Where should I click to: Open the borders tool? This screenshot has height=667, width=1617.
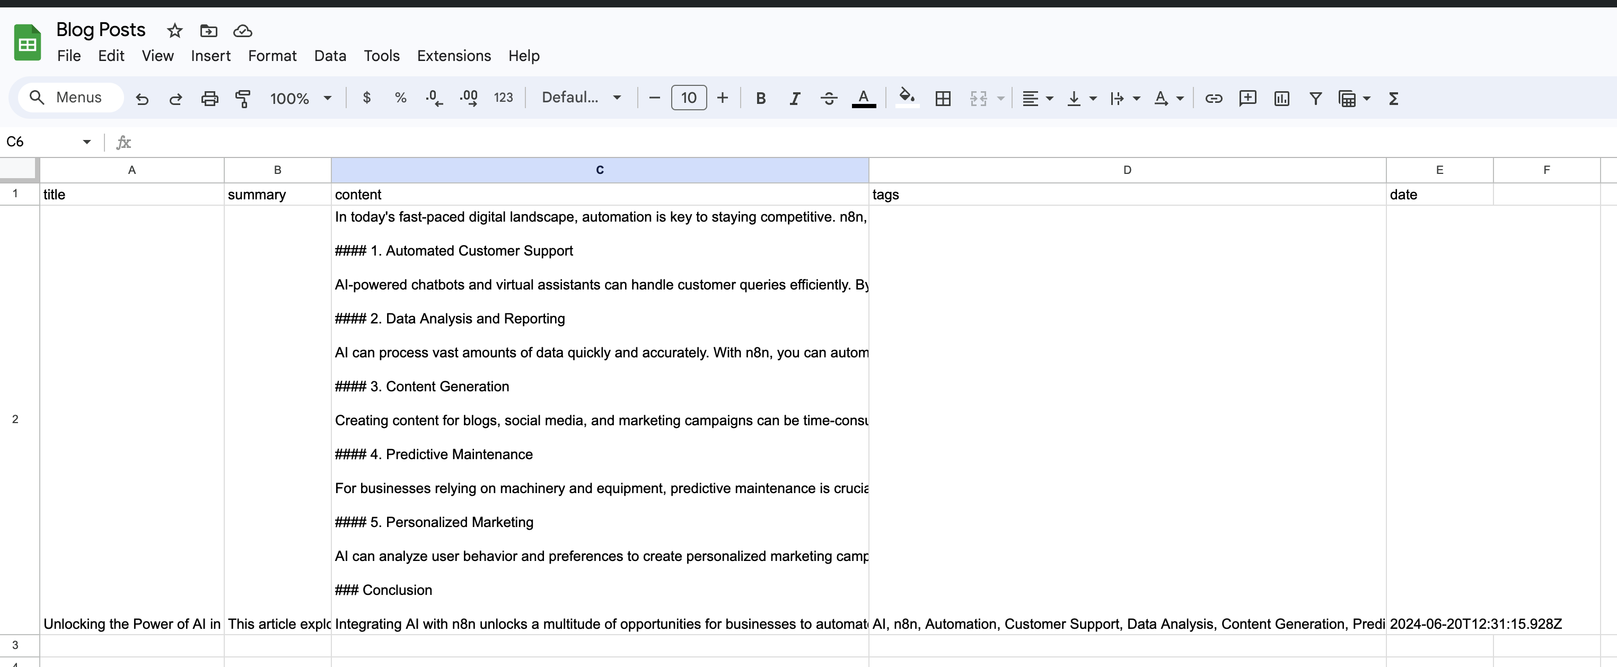tap(943, 98)
